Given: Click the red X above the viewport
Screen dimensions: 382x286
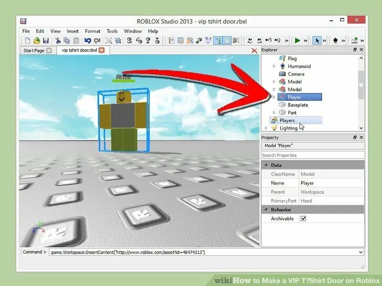Looking at the screenshot, I should click(x=254, y=51).
